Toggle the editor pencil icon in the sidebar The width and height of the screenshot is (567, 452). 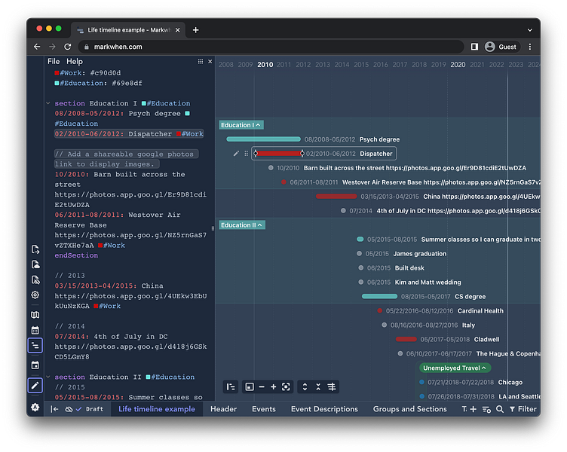35,385
